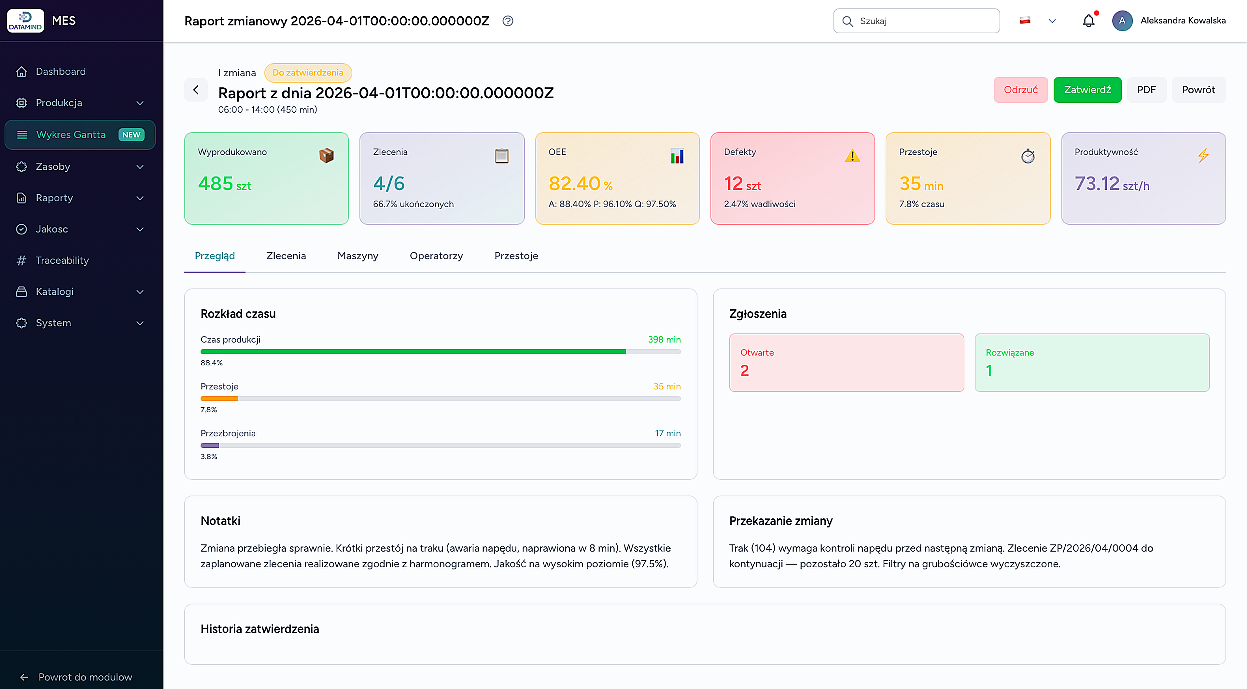Click the Powrót button
The width and height of the screenshot is (1247, 689).
1198,90
